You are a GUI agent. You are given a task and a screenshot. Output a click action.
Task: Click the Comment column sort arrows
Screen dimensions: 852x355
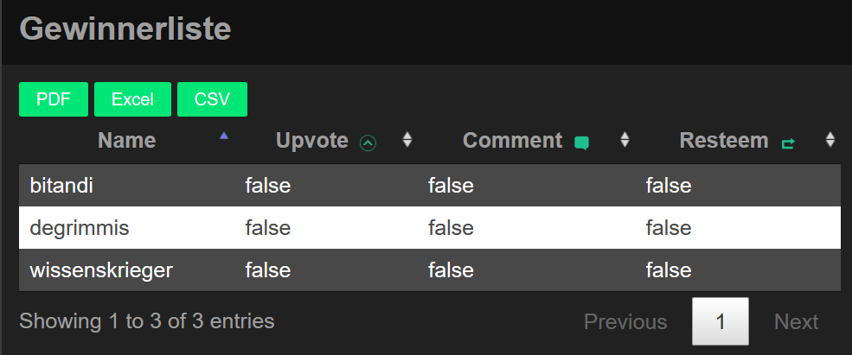(x=625, y=140)
